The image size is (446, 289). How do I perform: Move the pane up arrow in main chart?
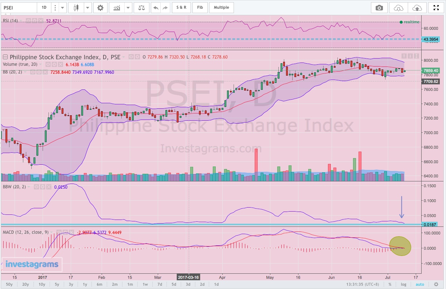click(x=404, y=56)
